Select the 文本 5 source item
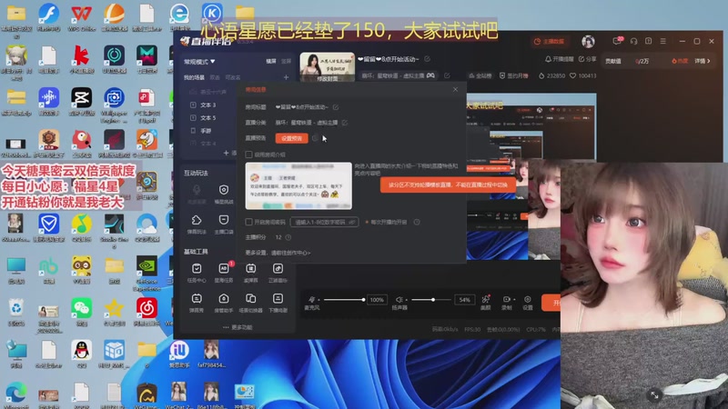The width and height of the screenshot is (728, 409). [x=208, y=118]
